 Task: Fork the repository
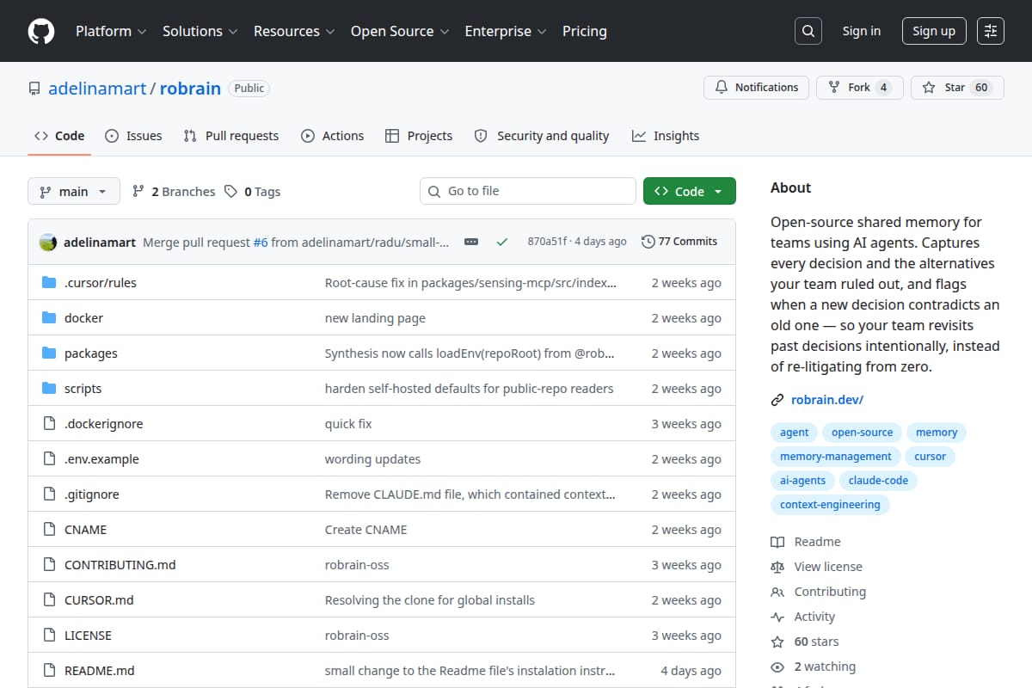860,88
